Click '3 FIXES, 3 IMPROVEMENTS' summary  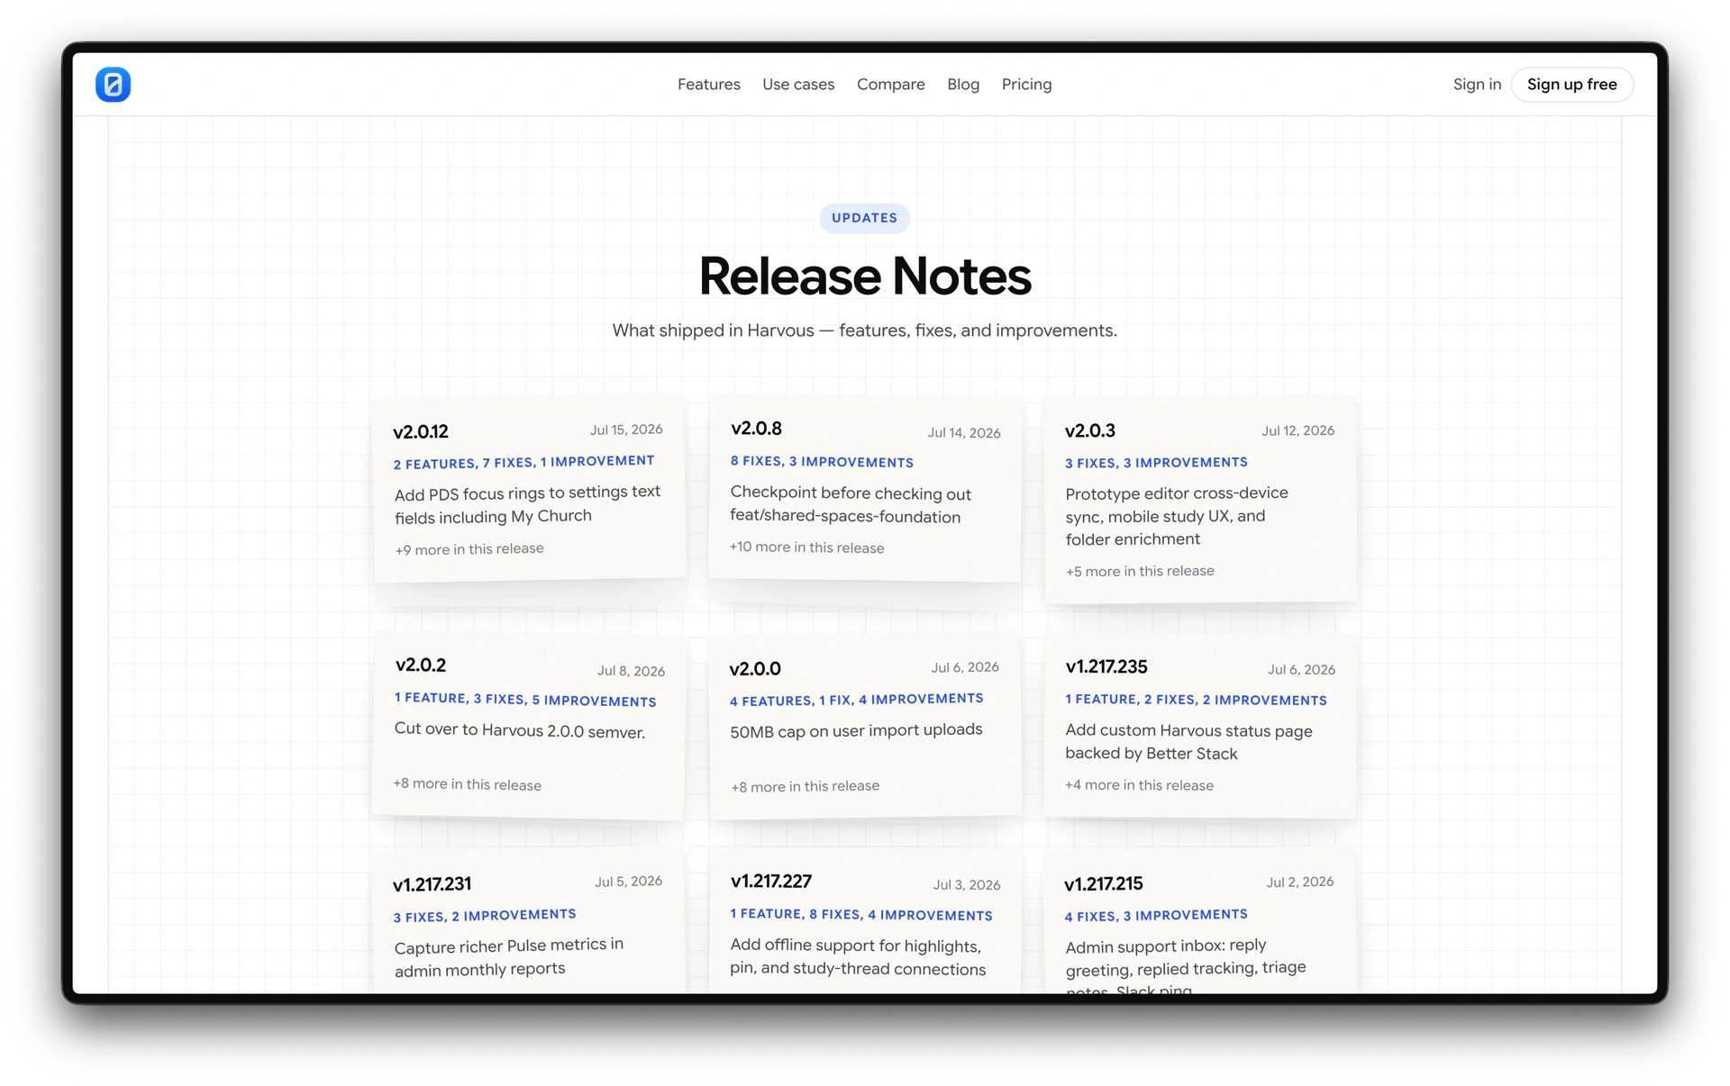pyautogui.click(x=1156, y=463)
